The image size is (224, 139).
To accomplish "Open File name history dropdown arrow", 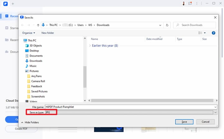I will click(215, 107).
